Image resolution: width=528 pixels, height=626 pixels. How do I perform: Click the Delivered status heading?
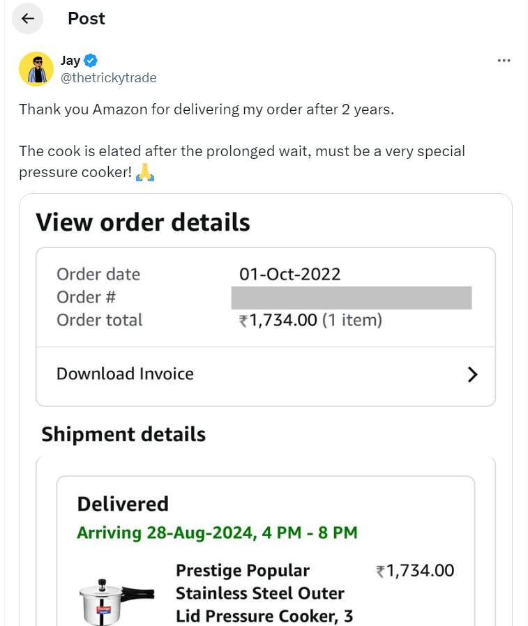point(123,504)
